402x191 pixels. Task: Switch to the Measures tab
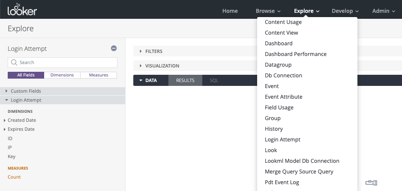coord(99,75)
